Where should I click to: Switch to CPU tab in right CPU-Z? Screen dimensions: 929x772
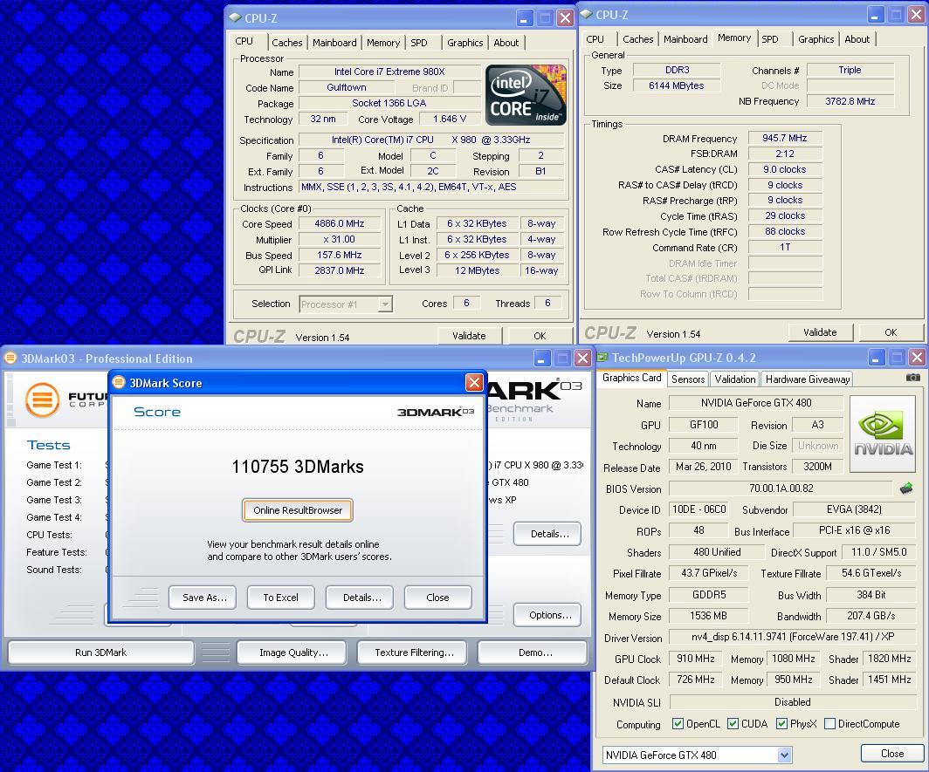(x=595, y=39)
